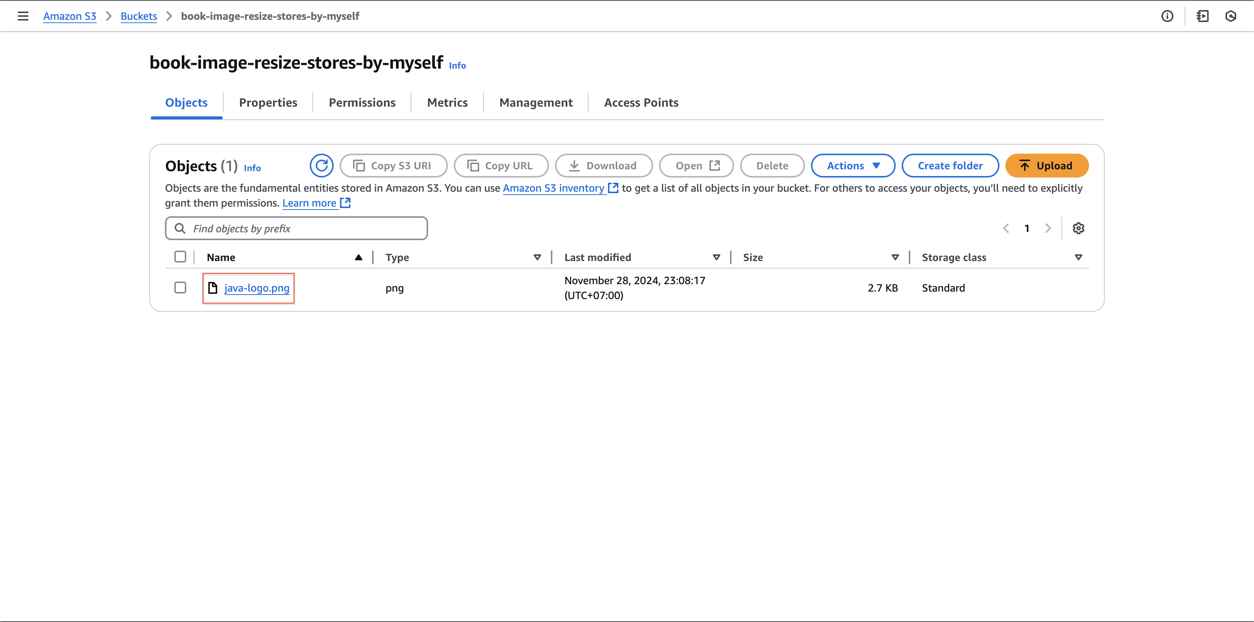Sort objects by Size column arrow

pos(895,257)
